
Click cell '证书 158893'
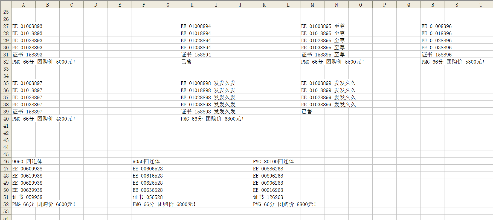[x=27, y=55]
